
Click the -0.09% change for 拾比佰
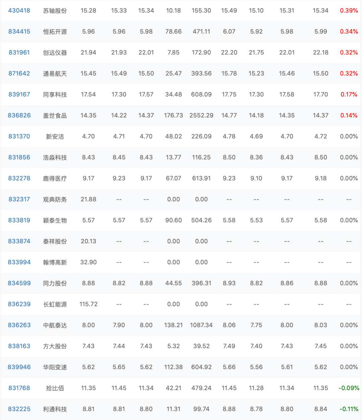point(349,388)
